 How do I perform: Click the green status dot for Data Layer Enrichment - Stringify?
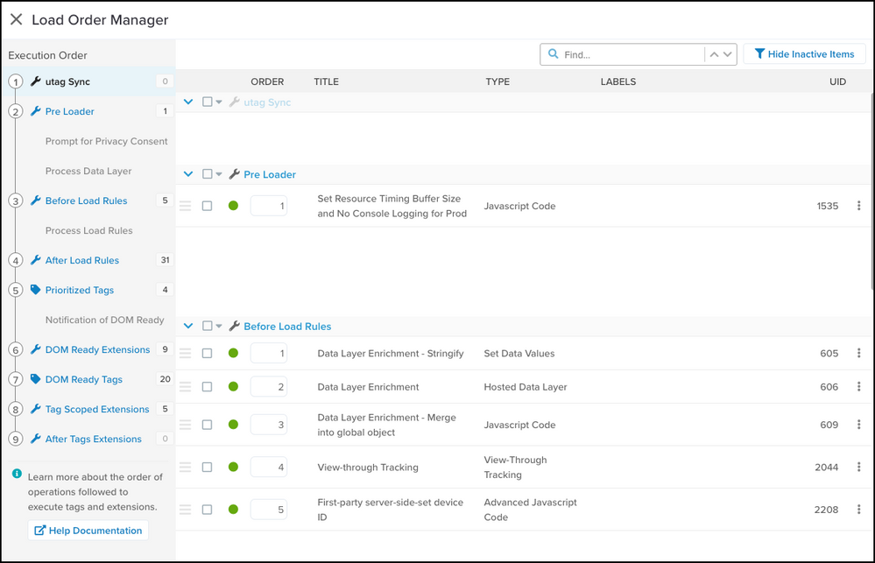(233, 354)
